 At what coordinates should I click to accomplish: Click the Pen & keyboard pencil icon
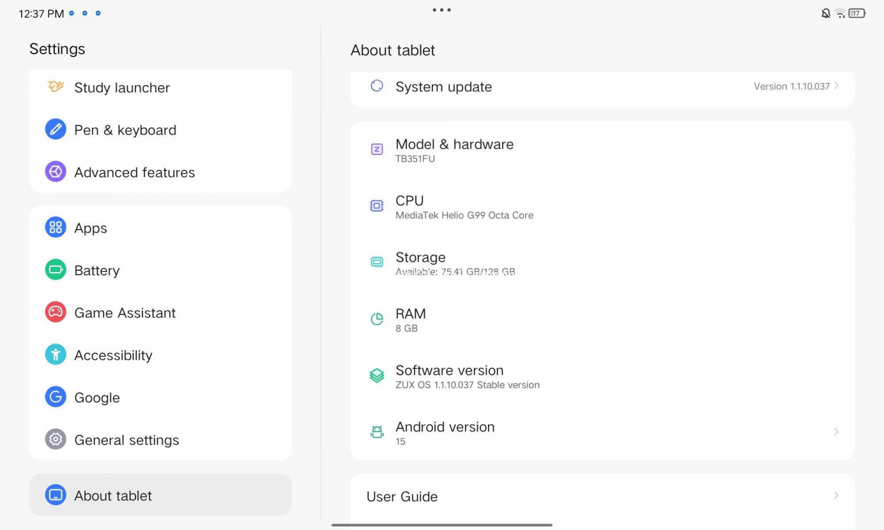[x=55, y=130]
